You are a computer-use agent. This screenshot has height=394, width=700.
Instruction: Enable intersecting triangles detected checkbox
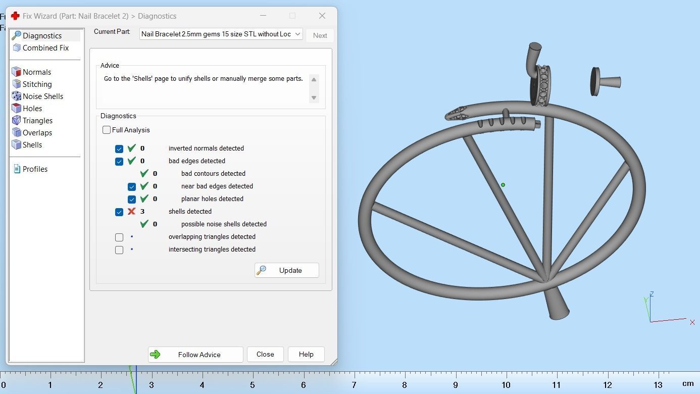pyautogui.click(x=119, y=250)
